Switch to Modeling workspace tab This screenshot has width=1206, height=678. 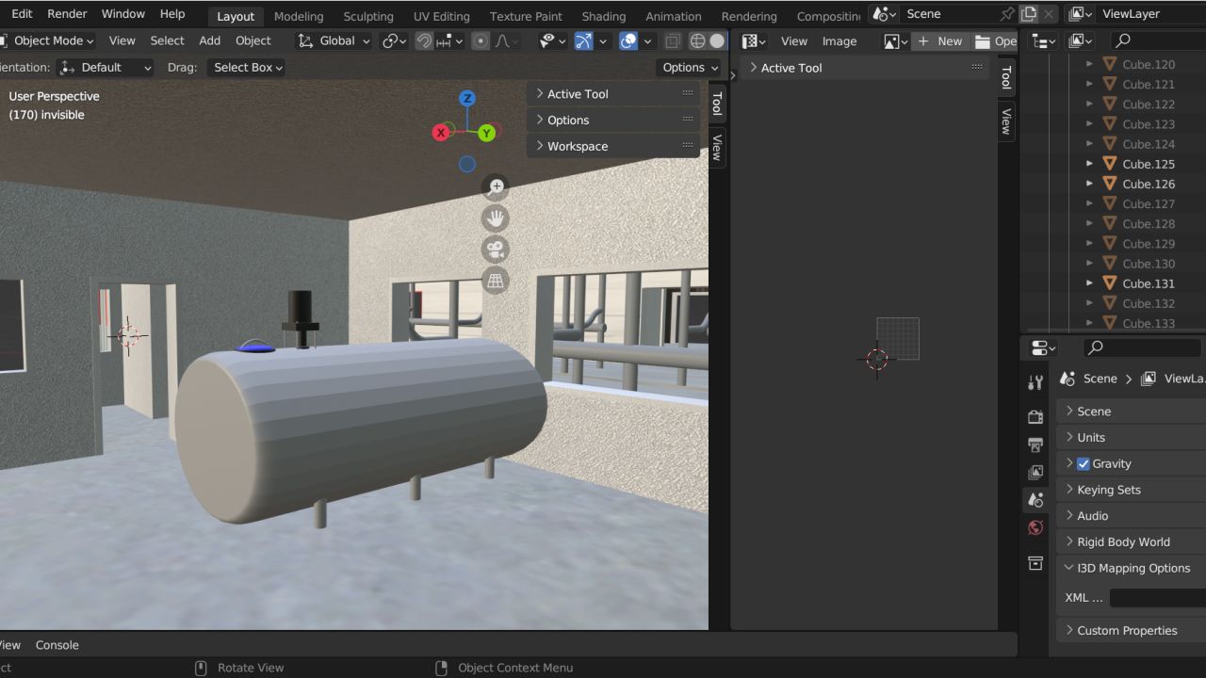point(298,16)
